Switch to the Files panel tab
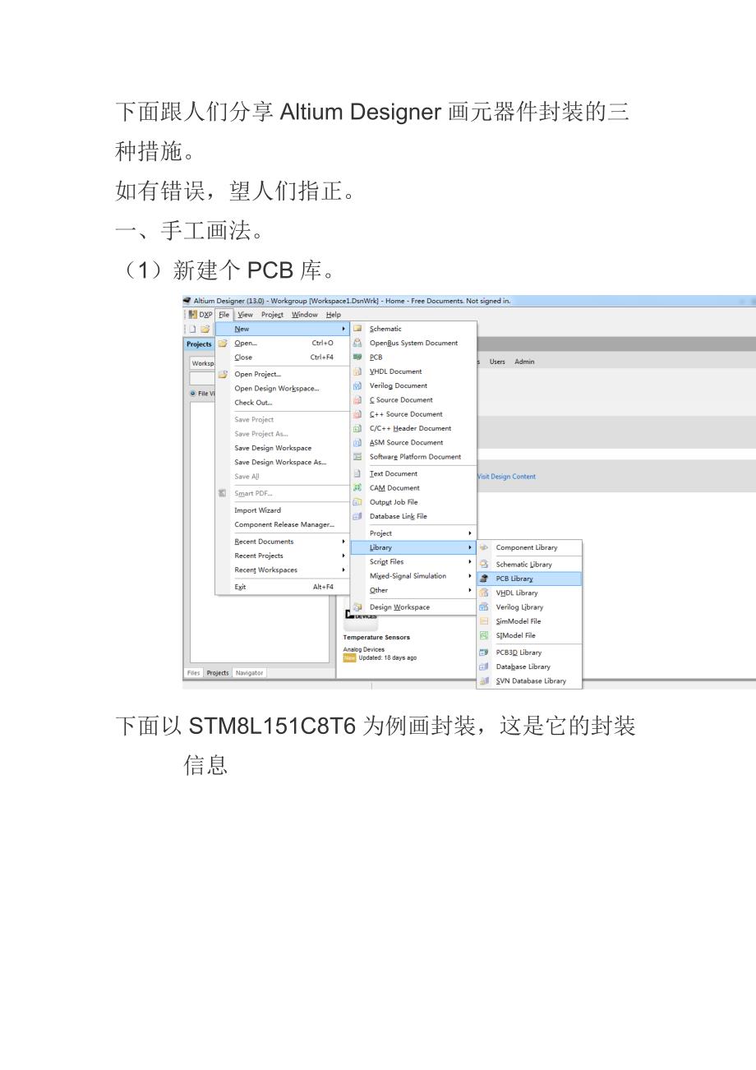 coord(193,672)
